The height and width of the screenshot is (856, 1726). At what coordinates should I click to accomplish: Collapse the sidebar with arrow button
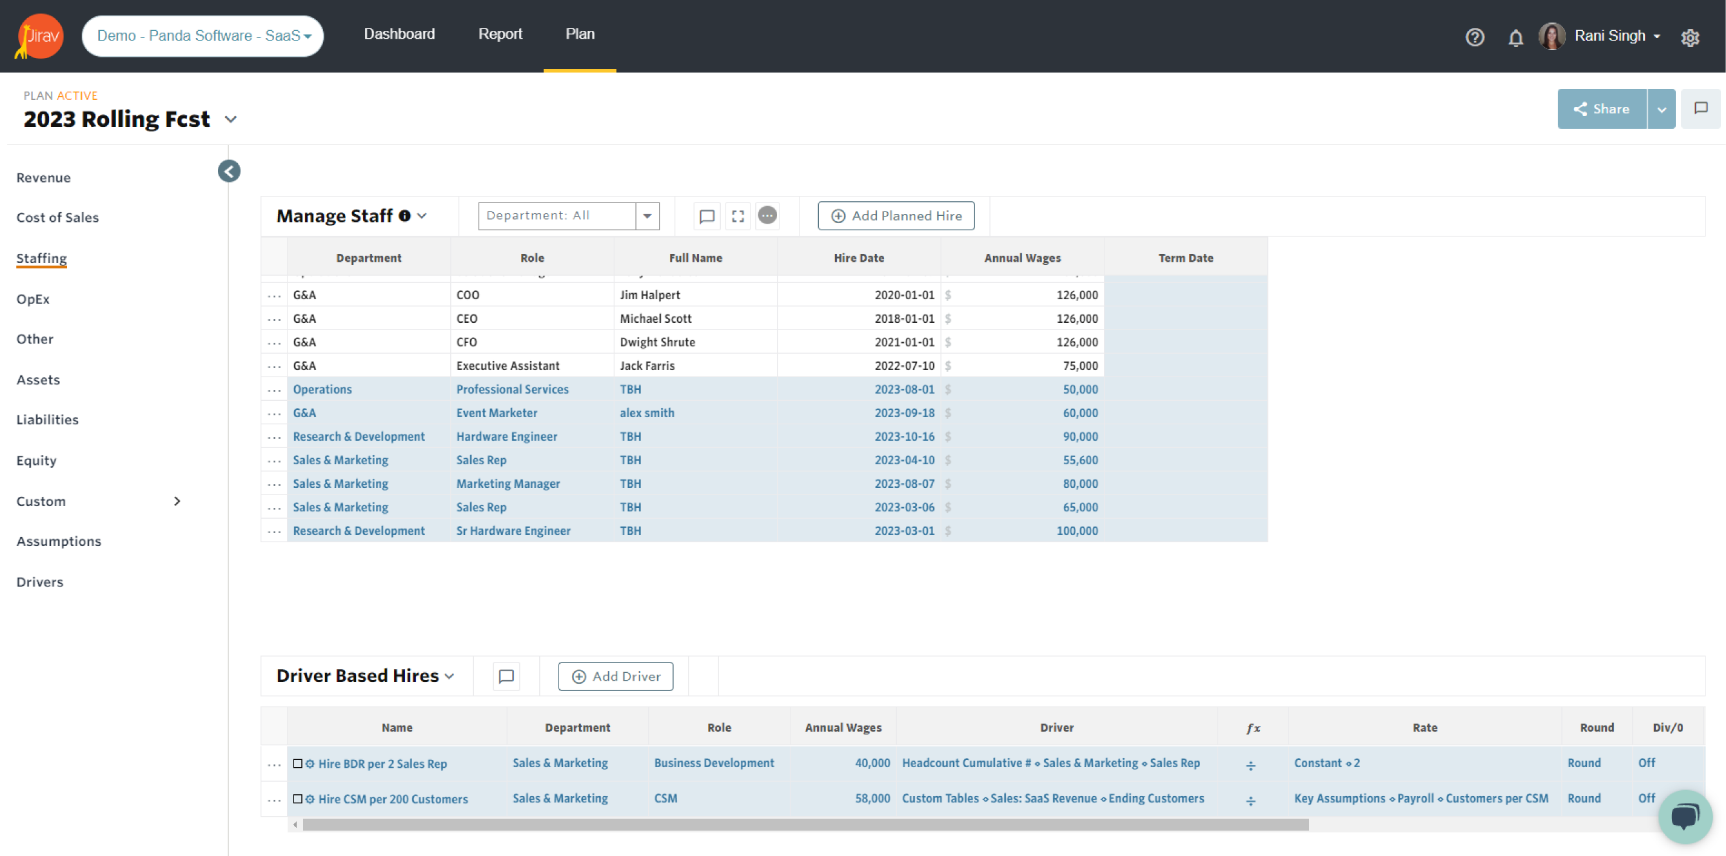click(229, 171)
